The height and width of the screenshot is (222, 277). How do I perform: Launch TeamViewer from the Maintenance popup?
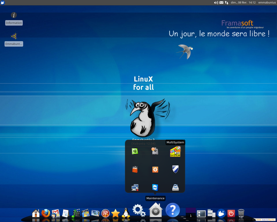point(155,187)
